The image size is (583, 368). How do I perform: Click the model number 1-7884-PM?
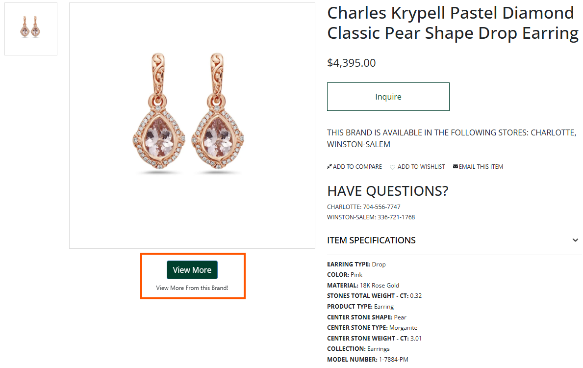coord(393,360)
